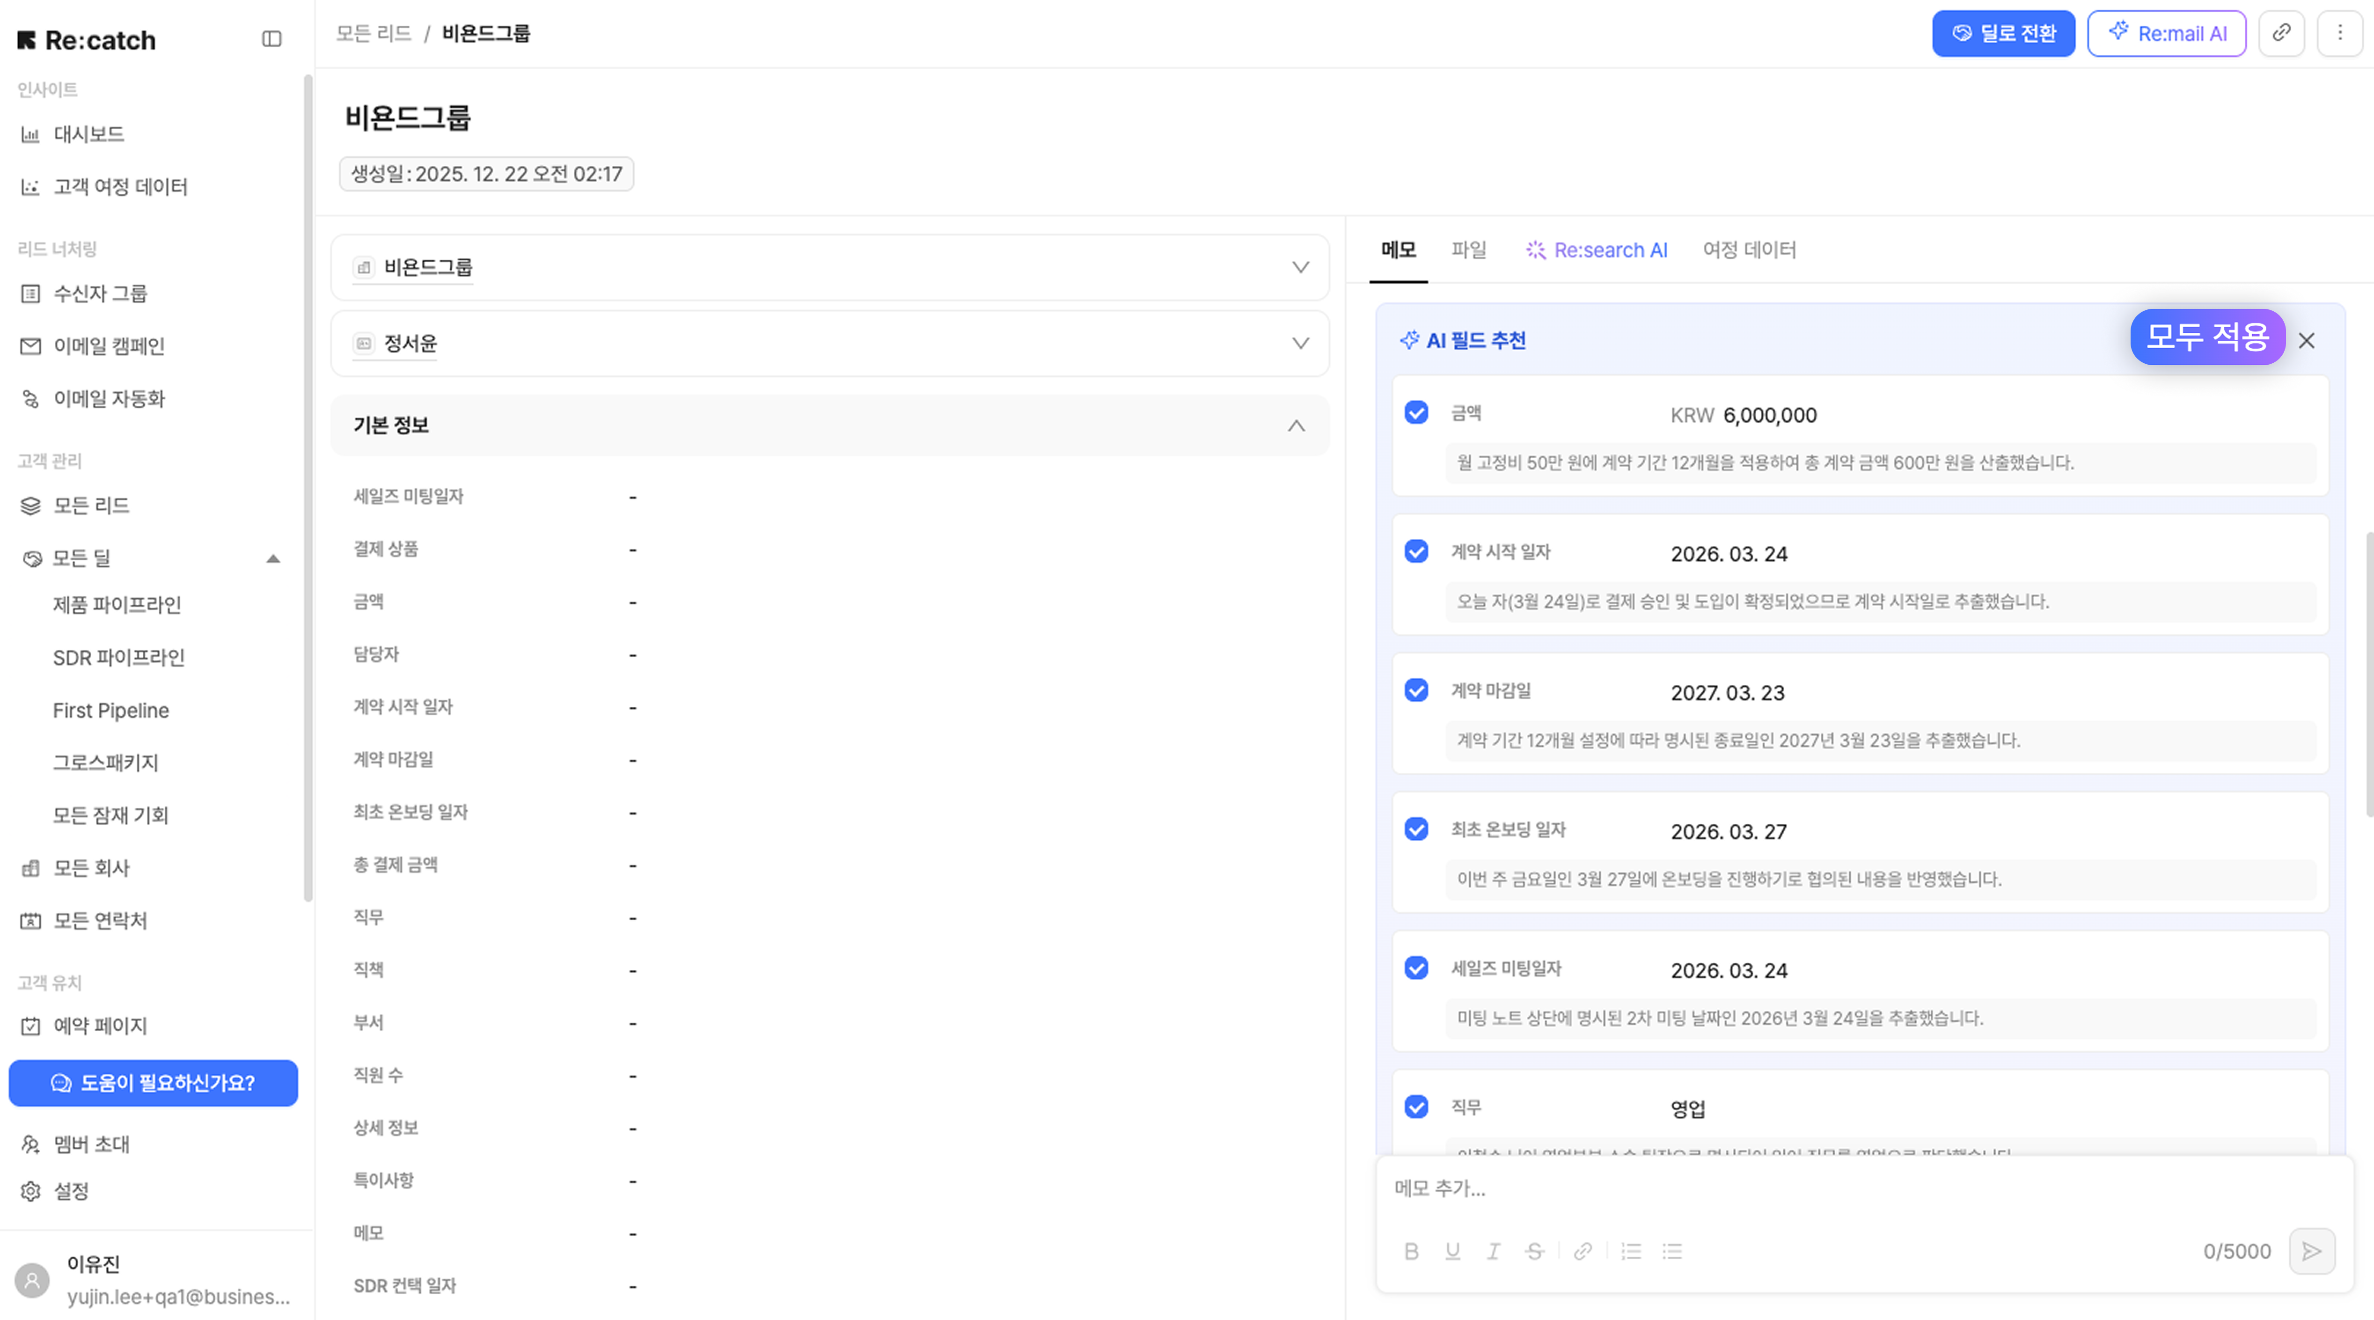This screenshot has width=2374, height=1320.
Task: Collapse the sidebar with the panel icon
Action: (x=271, y=39)
